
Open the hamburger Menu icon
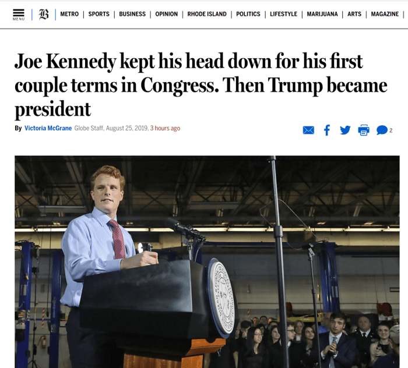click(x=19, y=14)
